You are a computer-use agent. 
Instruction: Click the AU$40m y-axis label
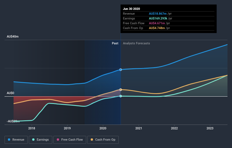click(13, 36)
